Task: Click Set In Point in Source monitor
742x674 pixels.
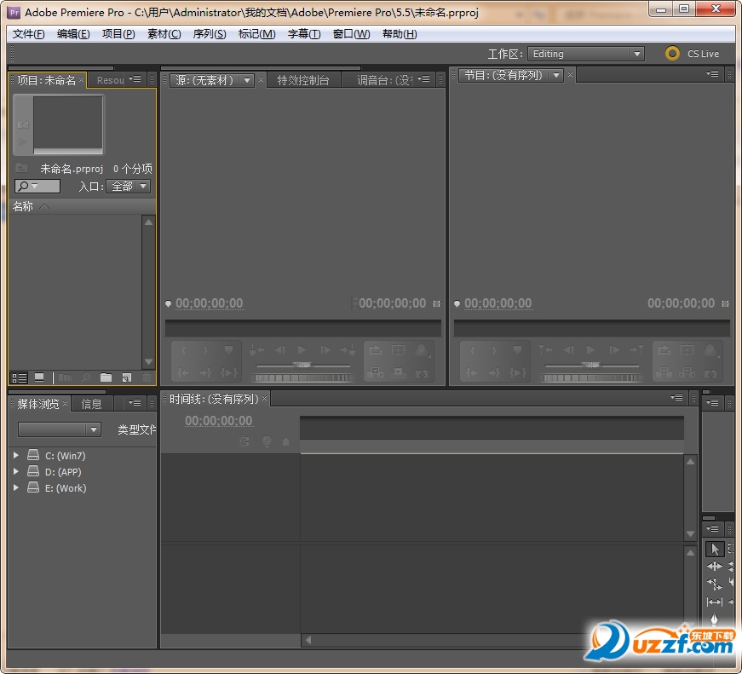Action: coord(184,350)
